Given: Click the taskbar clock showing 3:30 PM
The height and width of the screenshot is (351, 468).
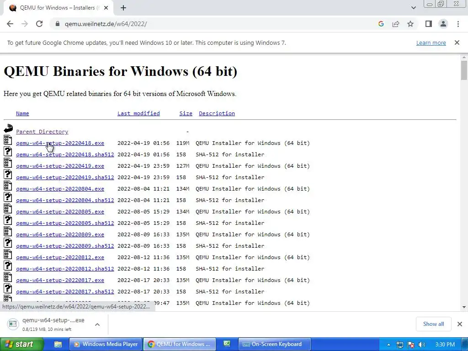Looking at the screenshot, I should (x=445, y=345).
